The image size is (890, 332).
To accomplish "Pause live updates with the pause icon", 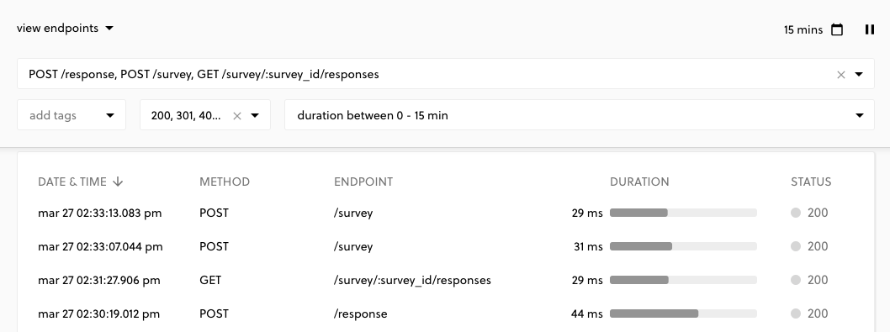I will tap(869, 29).
